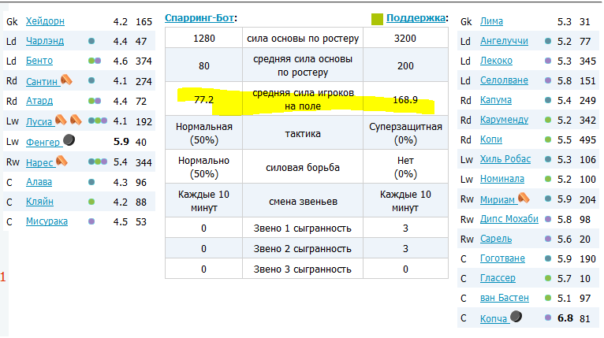604x338 pixels.
Task: Click the orange assist icon next to Нарес
Action: (x=62, y=161)
